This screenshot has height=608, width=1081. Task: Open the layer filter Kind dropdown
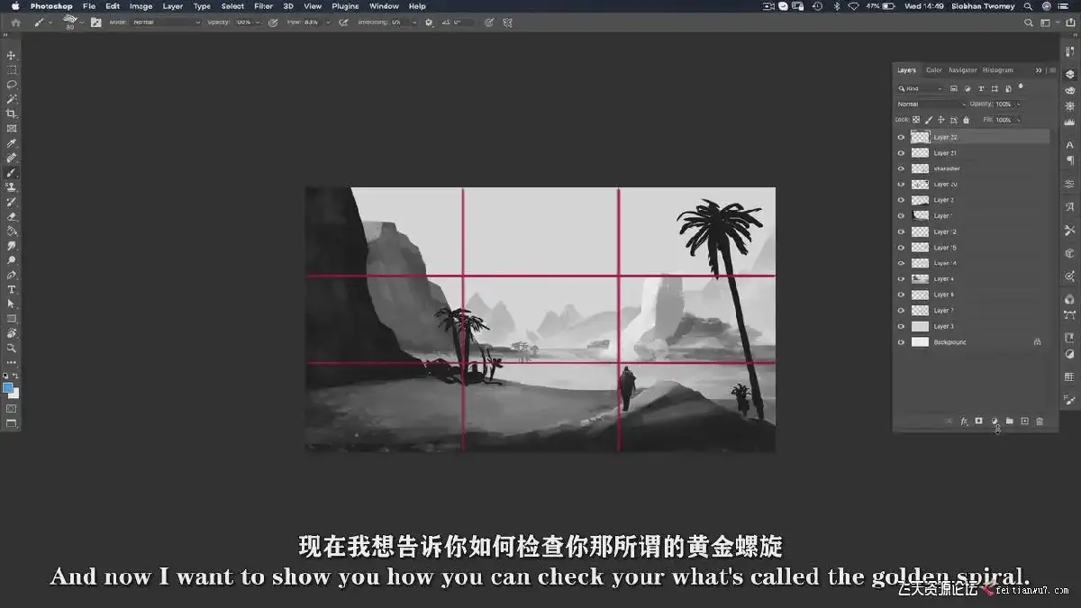click(921, 88)
